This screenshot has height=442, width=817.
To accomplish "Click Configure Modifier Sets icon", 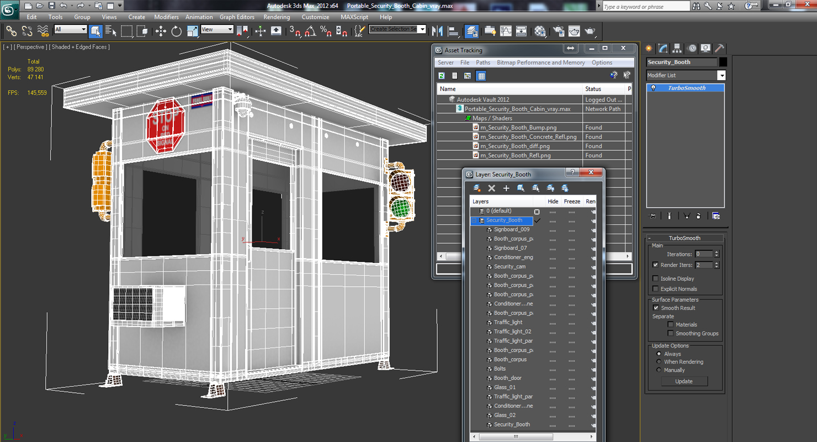I will (716, 216).
